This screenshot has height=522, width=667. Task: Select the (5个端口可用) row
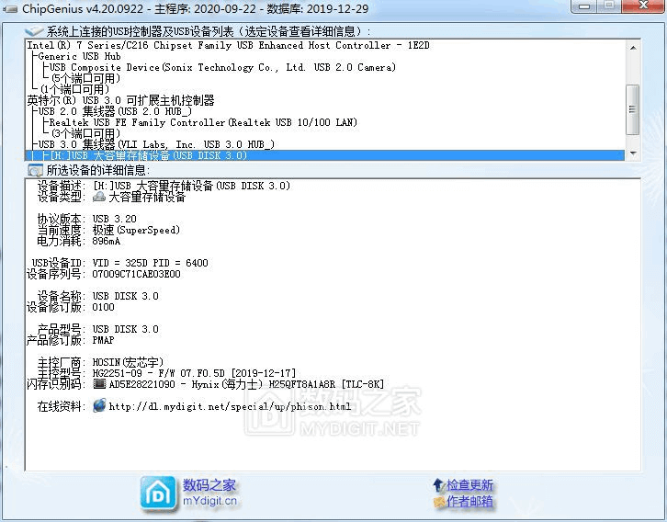pos(85,78)
